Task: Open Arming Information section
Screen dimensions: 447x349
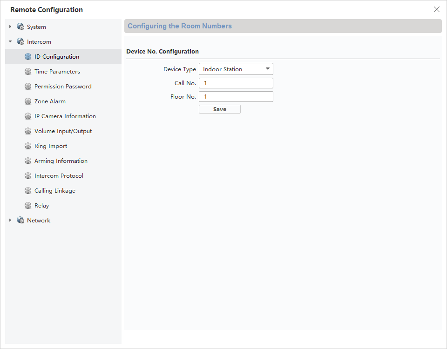Action: click(61, 161)
